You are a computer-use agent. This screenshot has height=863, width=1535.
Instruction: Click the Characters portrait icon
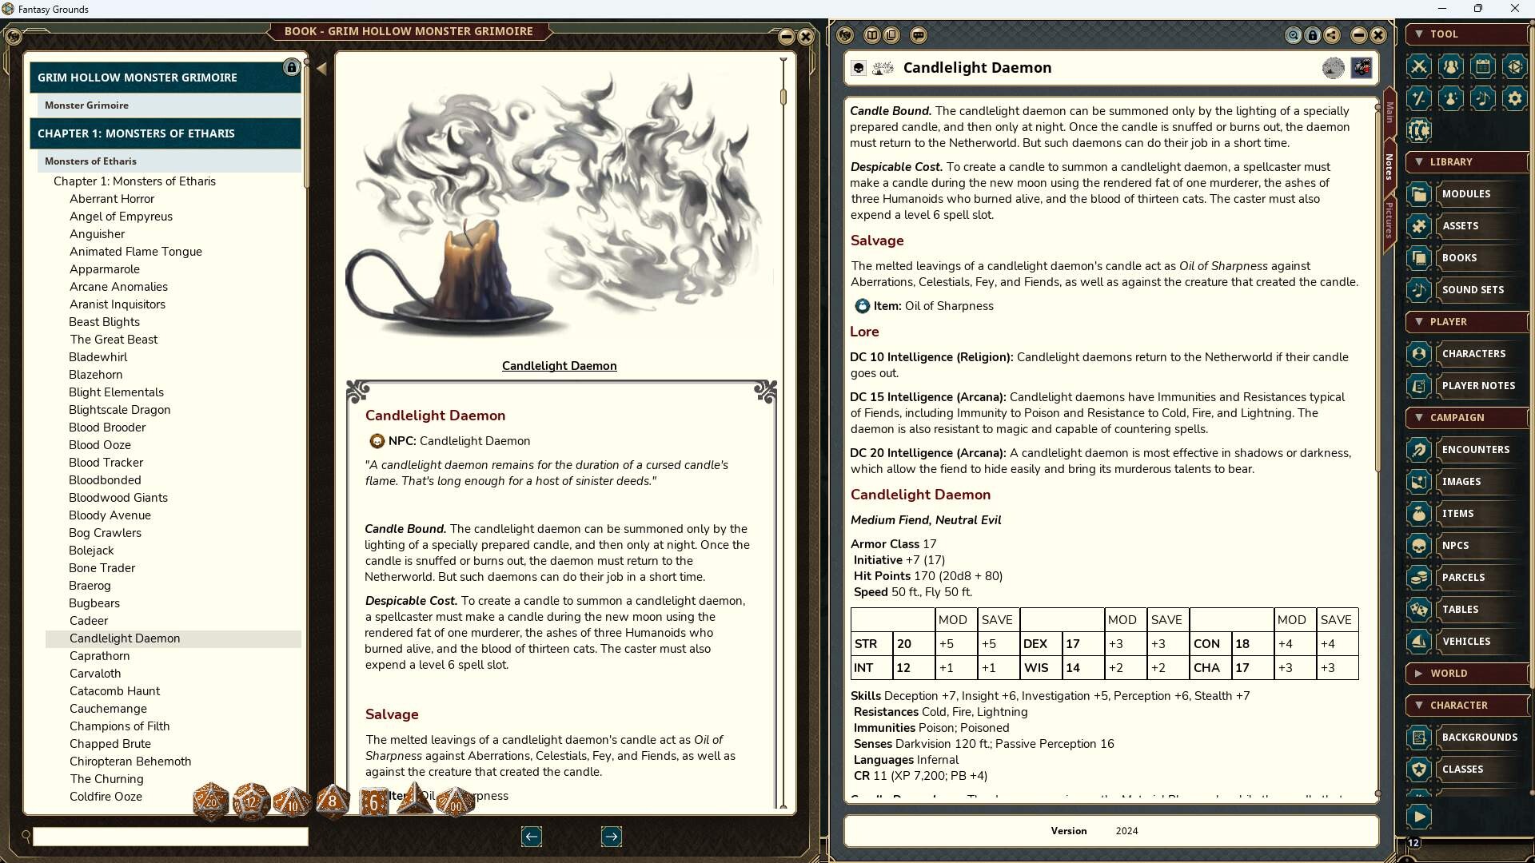click(x=1419, y=354)
